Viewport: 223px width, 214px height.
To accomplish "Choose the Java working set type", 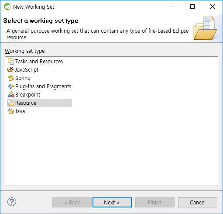I will [x=20, y=111].
